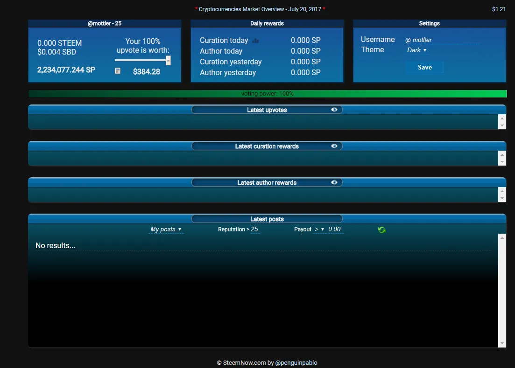
Task: Click the $0.004 SBD balance
Action: coord(56,52)
